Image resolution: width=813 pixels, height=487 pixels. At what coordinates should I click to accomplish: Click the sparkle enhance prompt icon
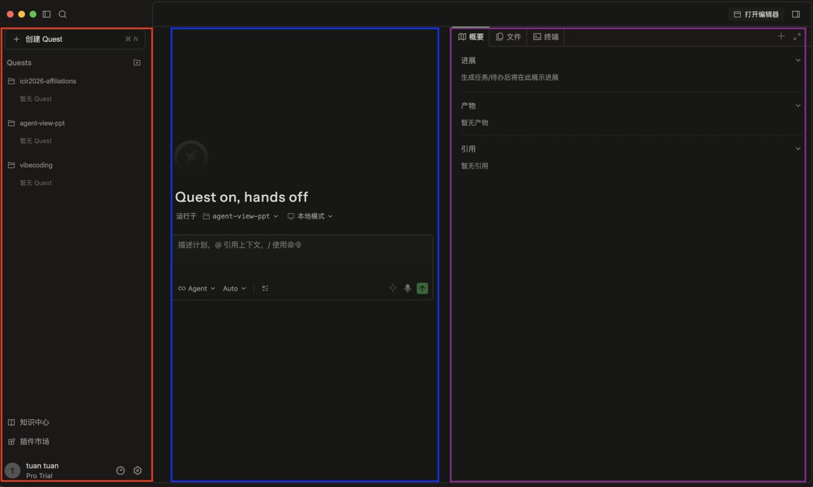point(392,288)
